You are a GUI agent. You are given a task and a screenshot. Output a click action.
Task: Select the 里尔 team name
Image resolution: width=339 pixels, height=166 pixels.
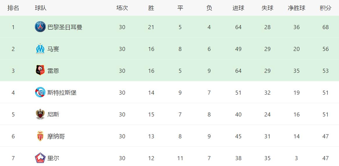[53, 158]
